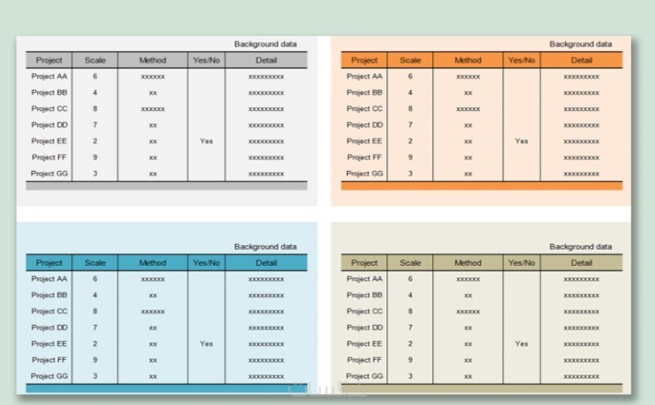The image size is (655, 405).
Task: Select Background data label above blue table
Action: tap(265, 247)
